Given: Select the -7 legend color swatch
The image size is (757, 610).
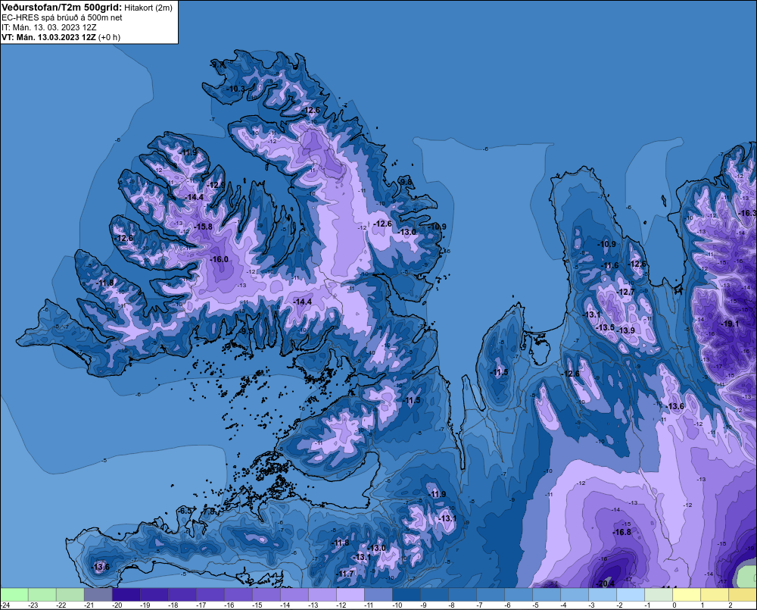Looking at the screenshot, I should [491, 594].
